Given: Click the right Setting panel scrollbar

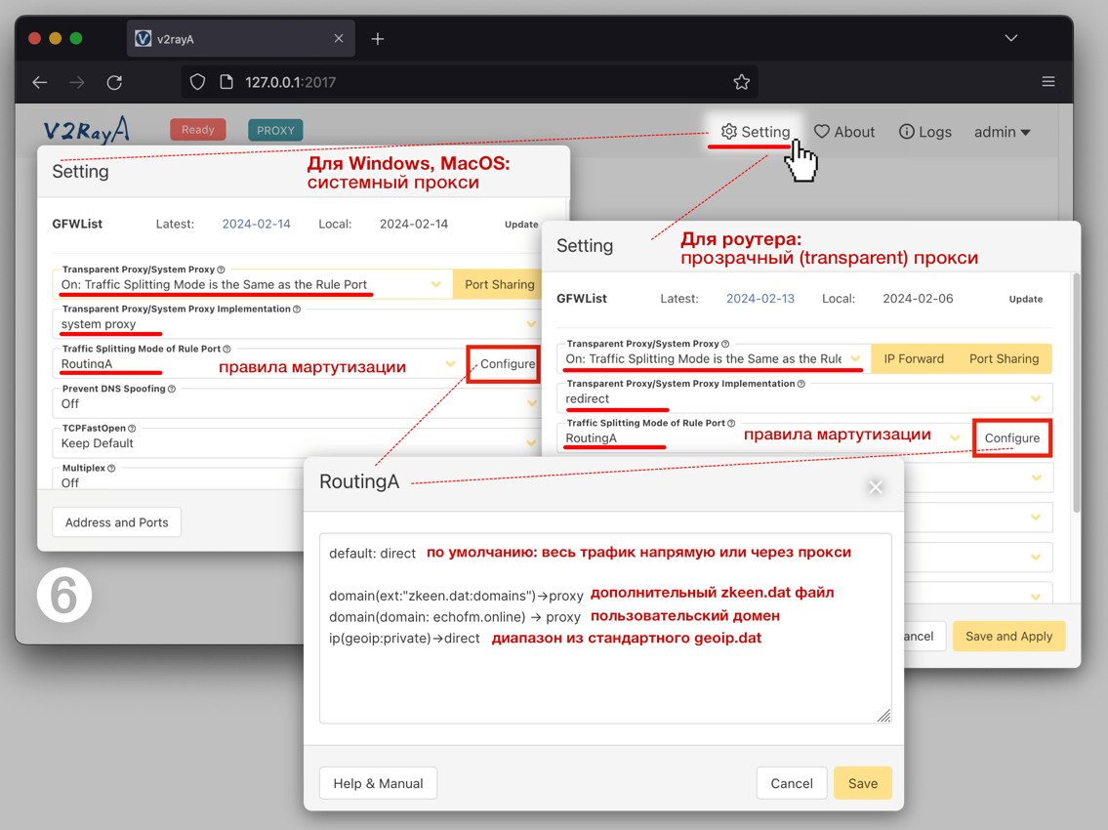Looking at the screenshot, I should [1076, 391].
